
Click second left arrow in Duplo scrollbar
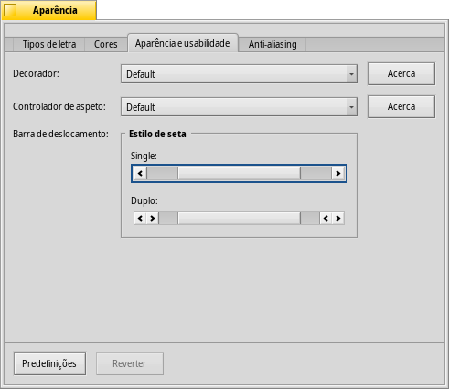coord(326,219)
